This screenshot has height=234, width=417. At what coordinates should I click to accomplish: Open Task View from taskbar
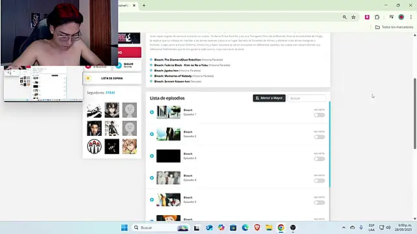point(197,227)
